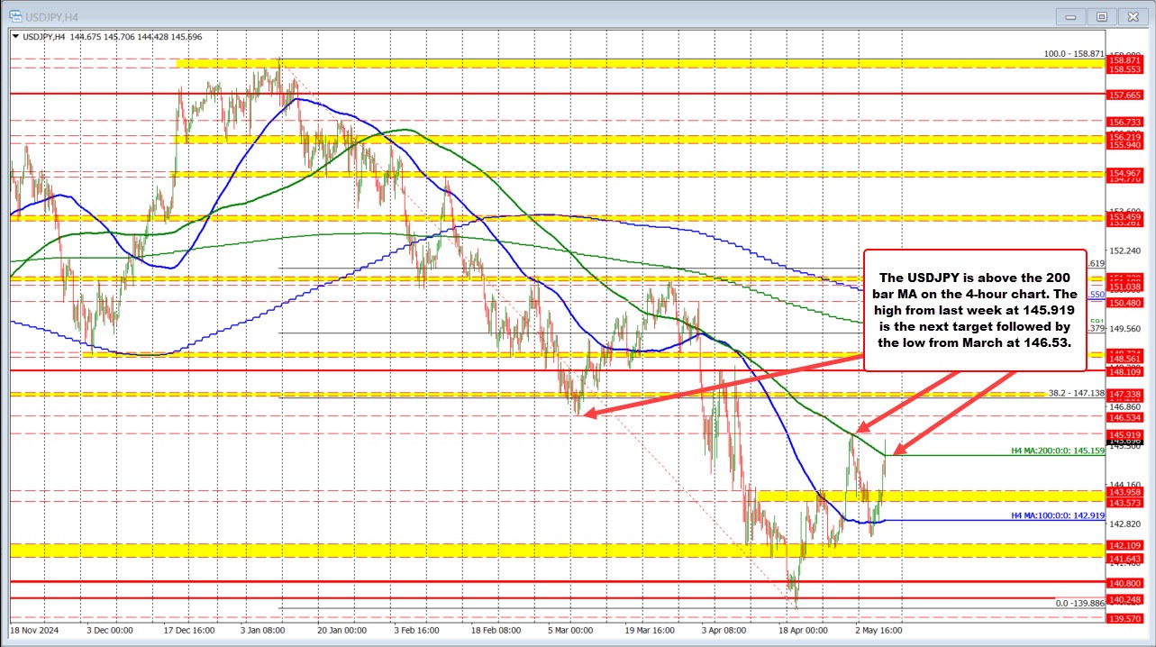Click the restore window button in the title bar
The width and height of the screenshot is (1156, 647).
tap(1102, 15)
